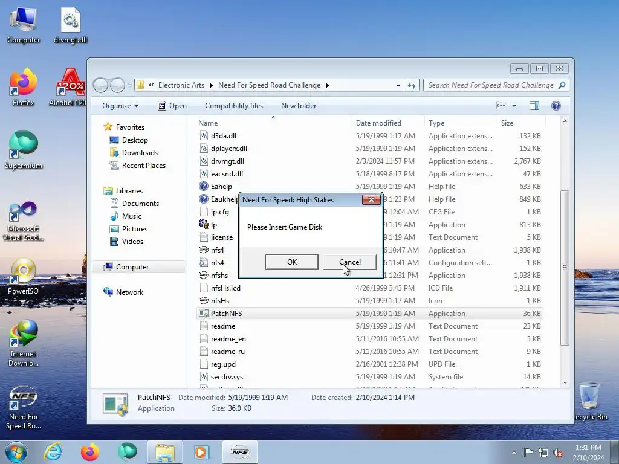This screenshot has width=619, height=464.
Task: Select Desktop under Favorites
Action: (x=135, y=140)
